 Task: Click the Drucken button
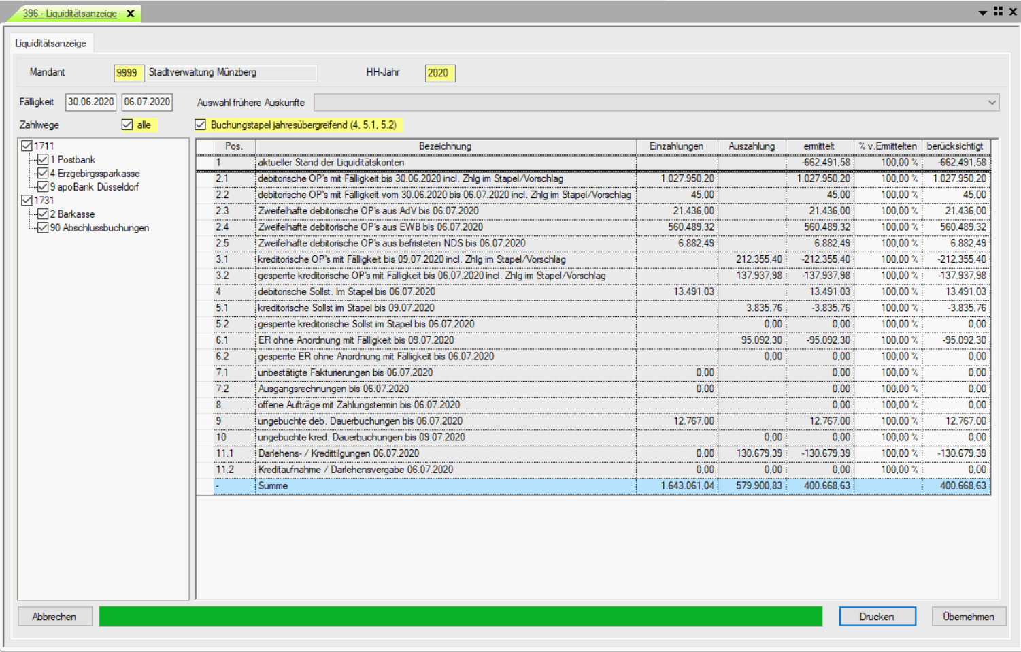tap(877, 617)
